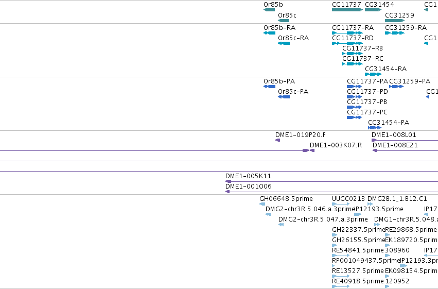Open the CG11737 gene feature bar
The image size is (438, 289).
tap(347, 10)
